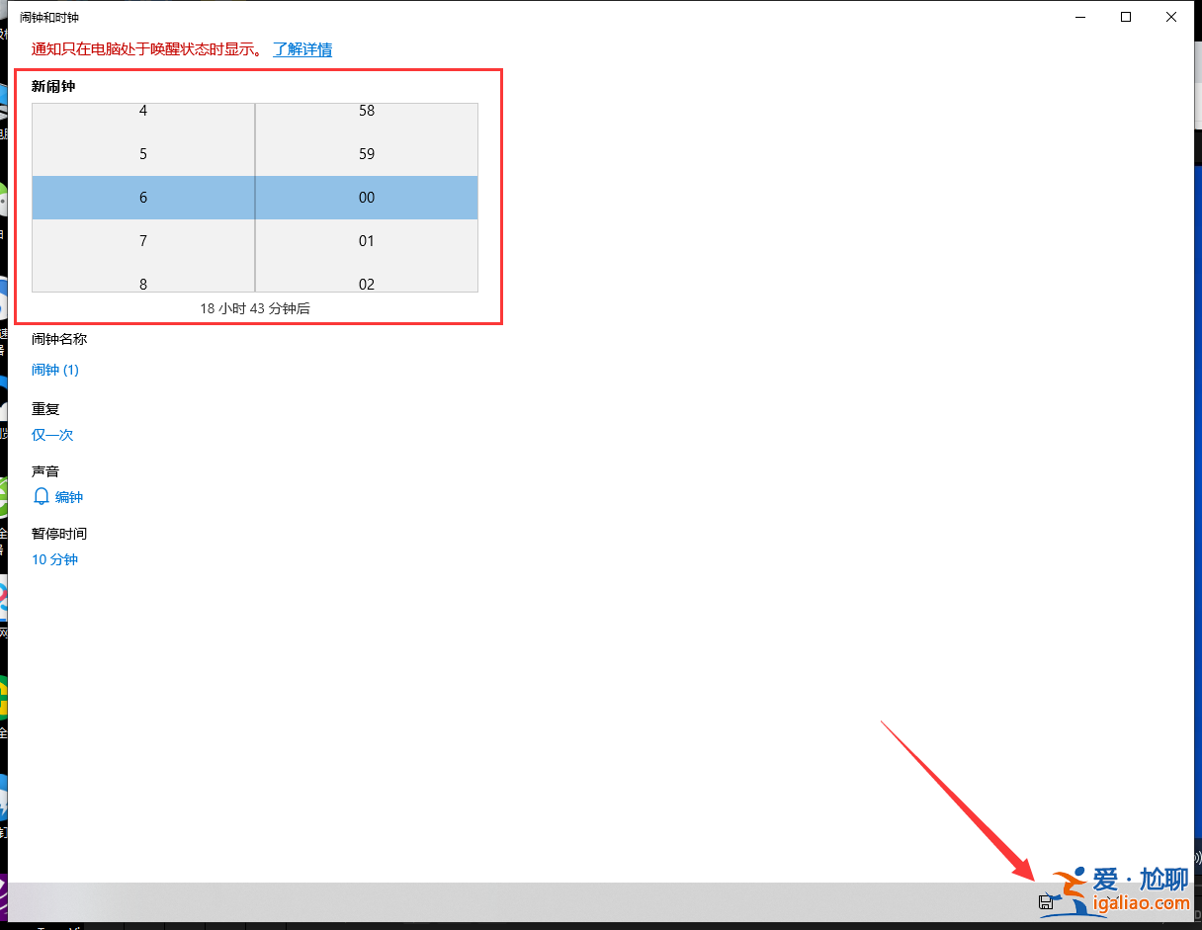Click the highlighted hour 6 row
Image resolution: width=1202 pixels, height=930 pixels.
(x=142, y=197)
